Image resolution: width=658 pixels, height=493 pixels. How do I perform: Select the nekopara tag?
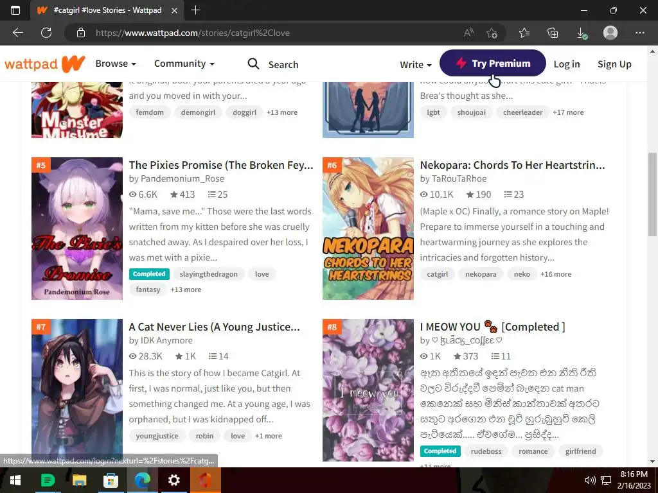[481, 274]
